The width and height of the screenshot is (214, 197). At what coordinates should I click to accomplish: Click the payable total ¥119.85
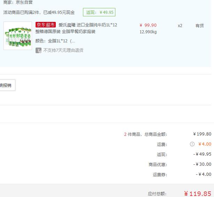198,194
